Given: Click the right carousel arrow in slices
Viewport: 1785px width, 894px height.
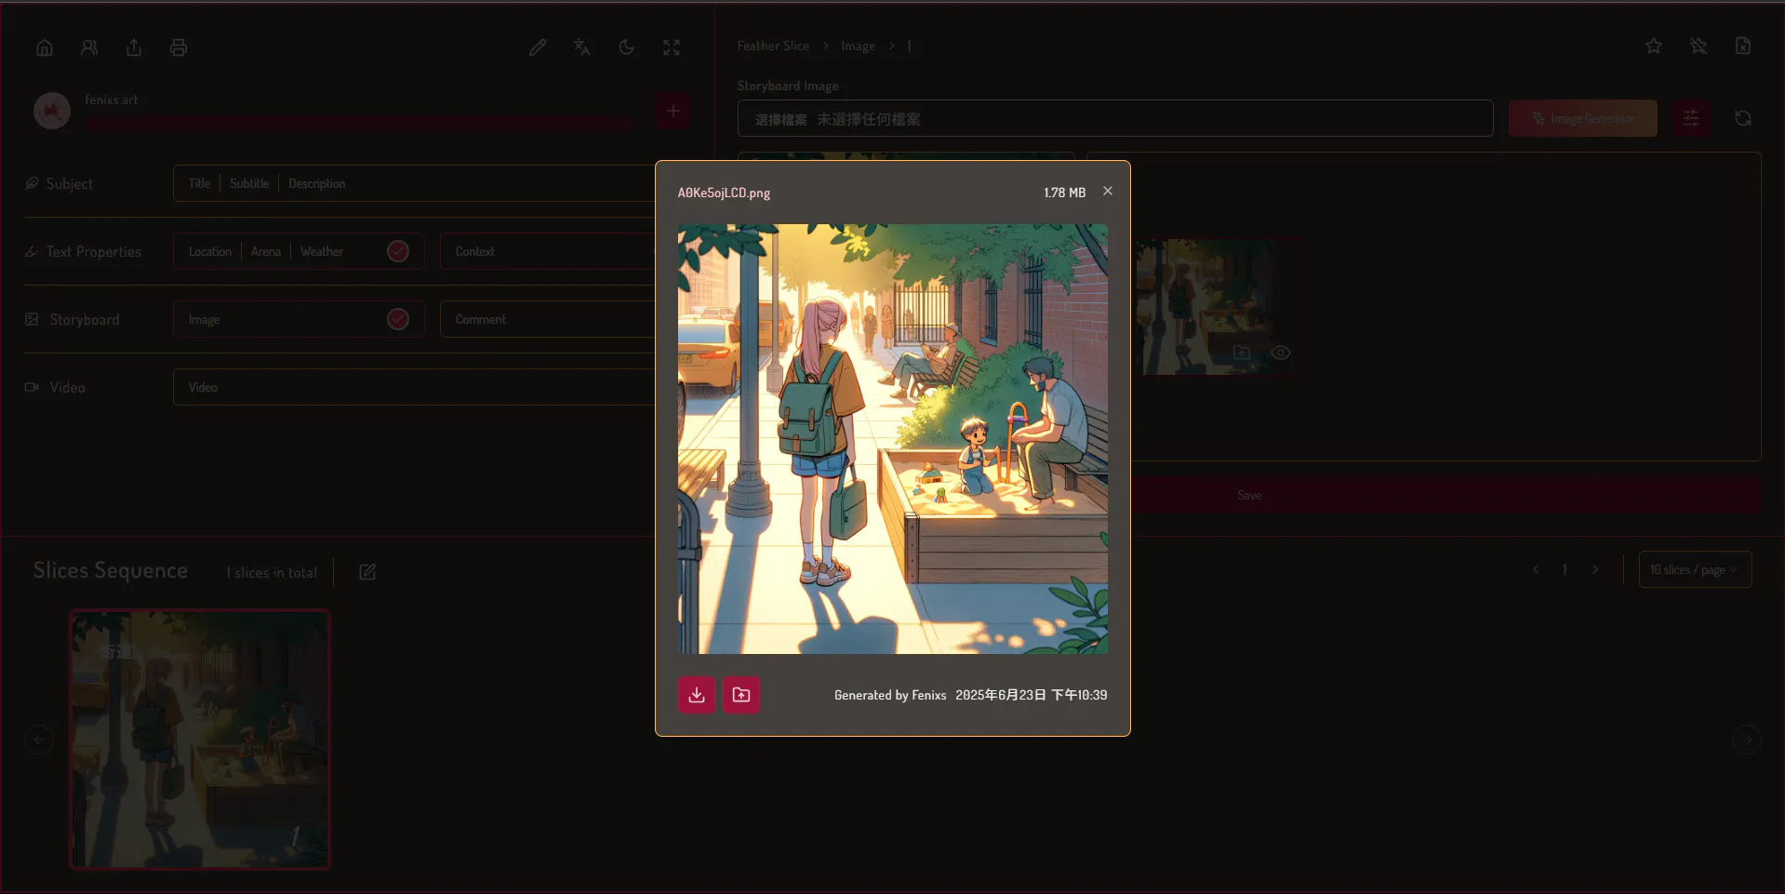Looking at the screenshot, I should tap(1747, 740).
